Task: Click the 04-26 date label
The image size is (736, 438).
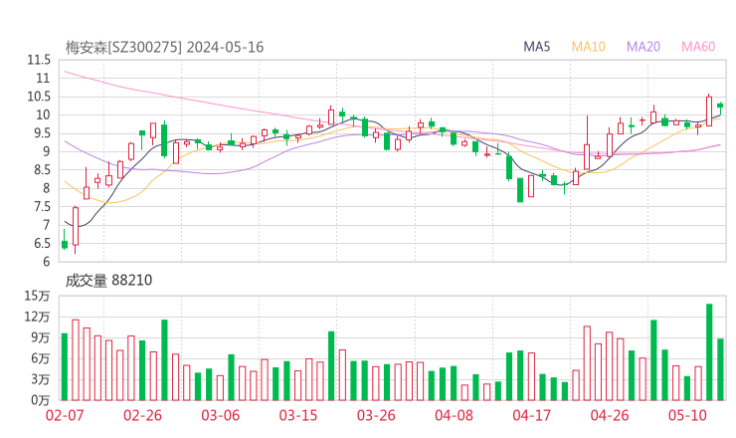Action: (x=610, y=415)
